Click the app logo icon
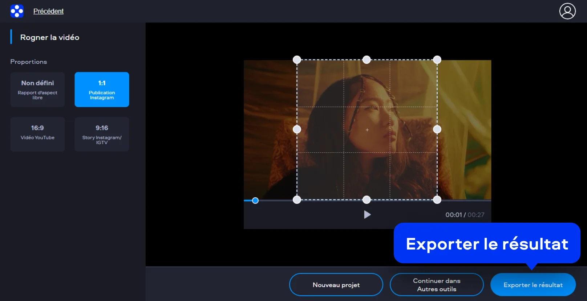The image size is (587, 301). coord(17,11)
